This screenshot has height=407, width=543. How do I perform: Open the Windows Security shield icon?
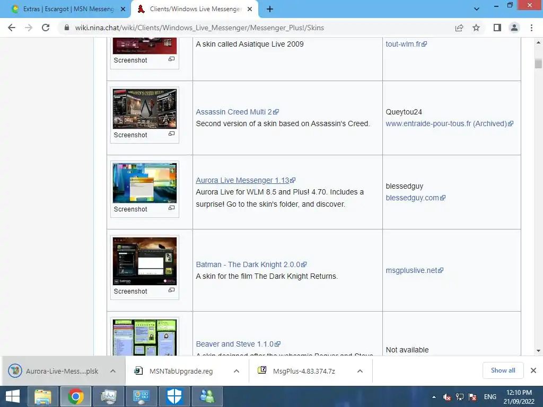[174, 396]
